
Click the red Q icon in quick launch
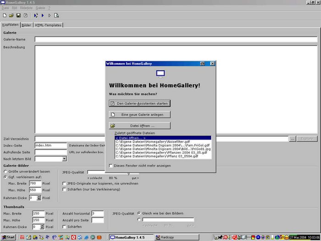[x=73, y=237]
